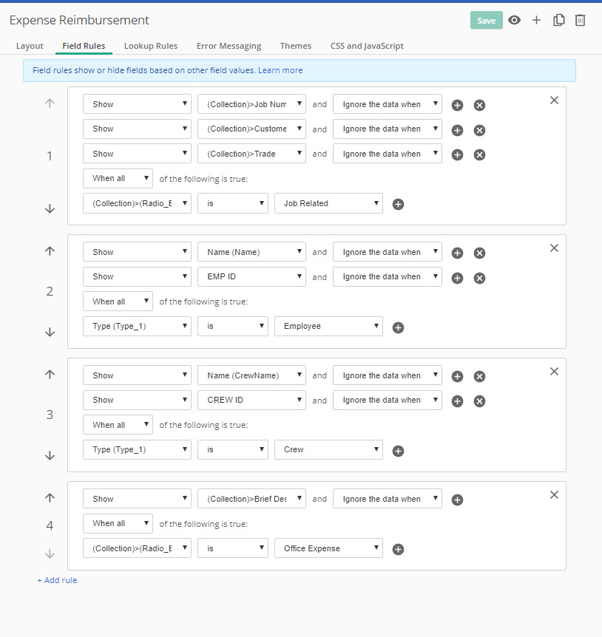Delete rule 1 with its X
The height and width of the screenshot is (637, 602).
(x=554, y=100)
